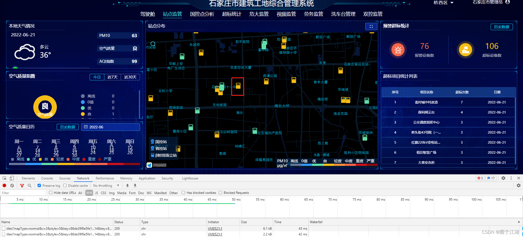This screenshot has width=523, height=237.
Task: Open the No throttling dropdown
Action: [x=106, y=186]
